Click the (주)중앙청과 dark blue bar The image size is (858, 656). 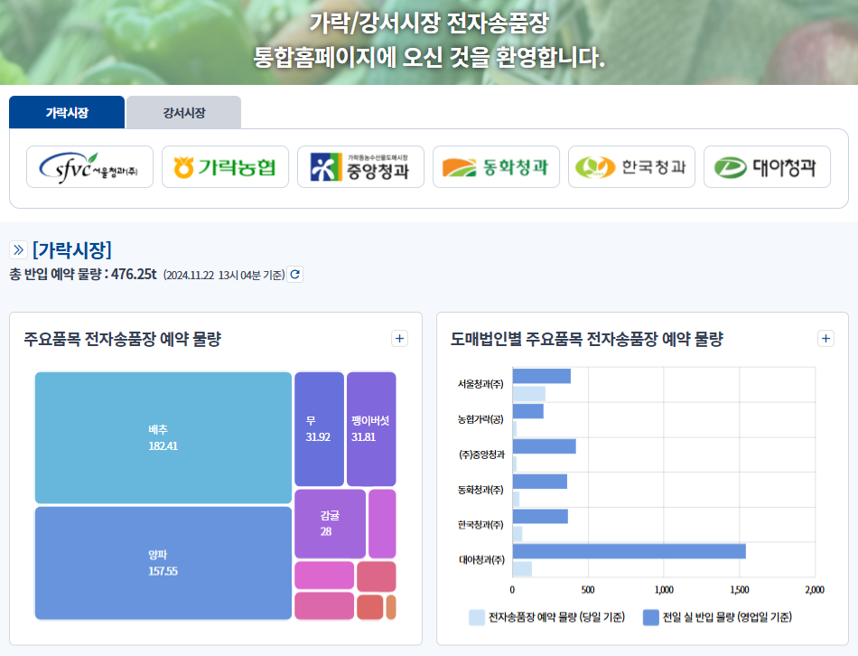[x=545, y=446]
